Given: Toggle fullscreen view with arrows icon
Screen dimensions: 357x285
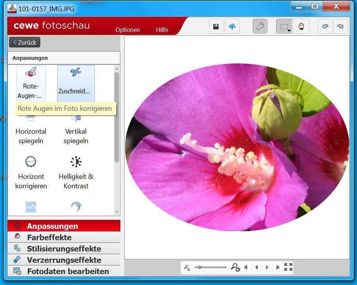Looking at the screenshot, I should pyautogui.click(x=288, y=268).
